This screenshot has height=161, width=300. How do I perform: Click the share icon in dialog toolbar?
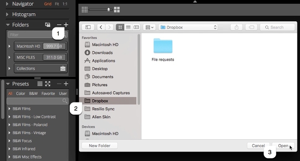[237, 27]
